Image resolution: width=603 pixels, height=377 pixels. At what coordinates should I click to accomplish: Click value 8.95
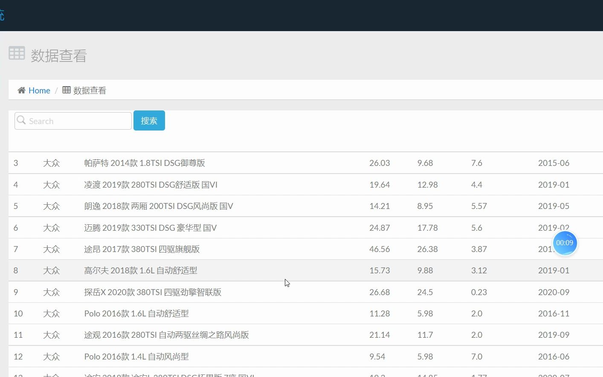tap(425, 206)
